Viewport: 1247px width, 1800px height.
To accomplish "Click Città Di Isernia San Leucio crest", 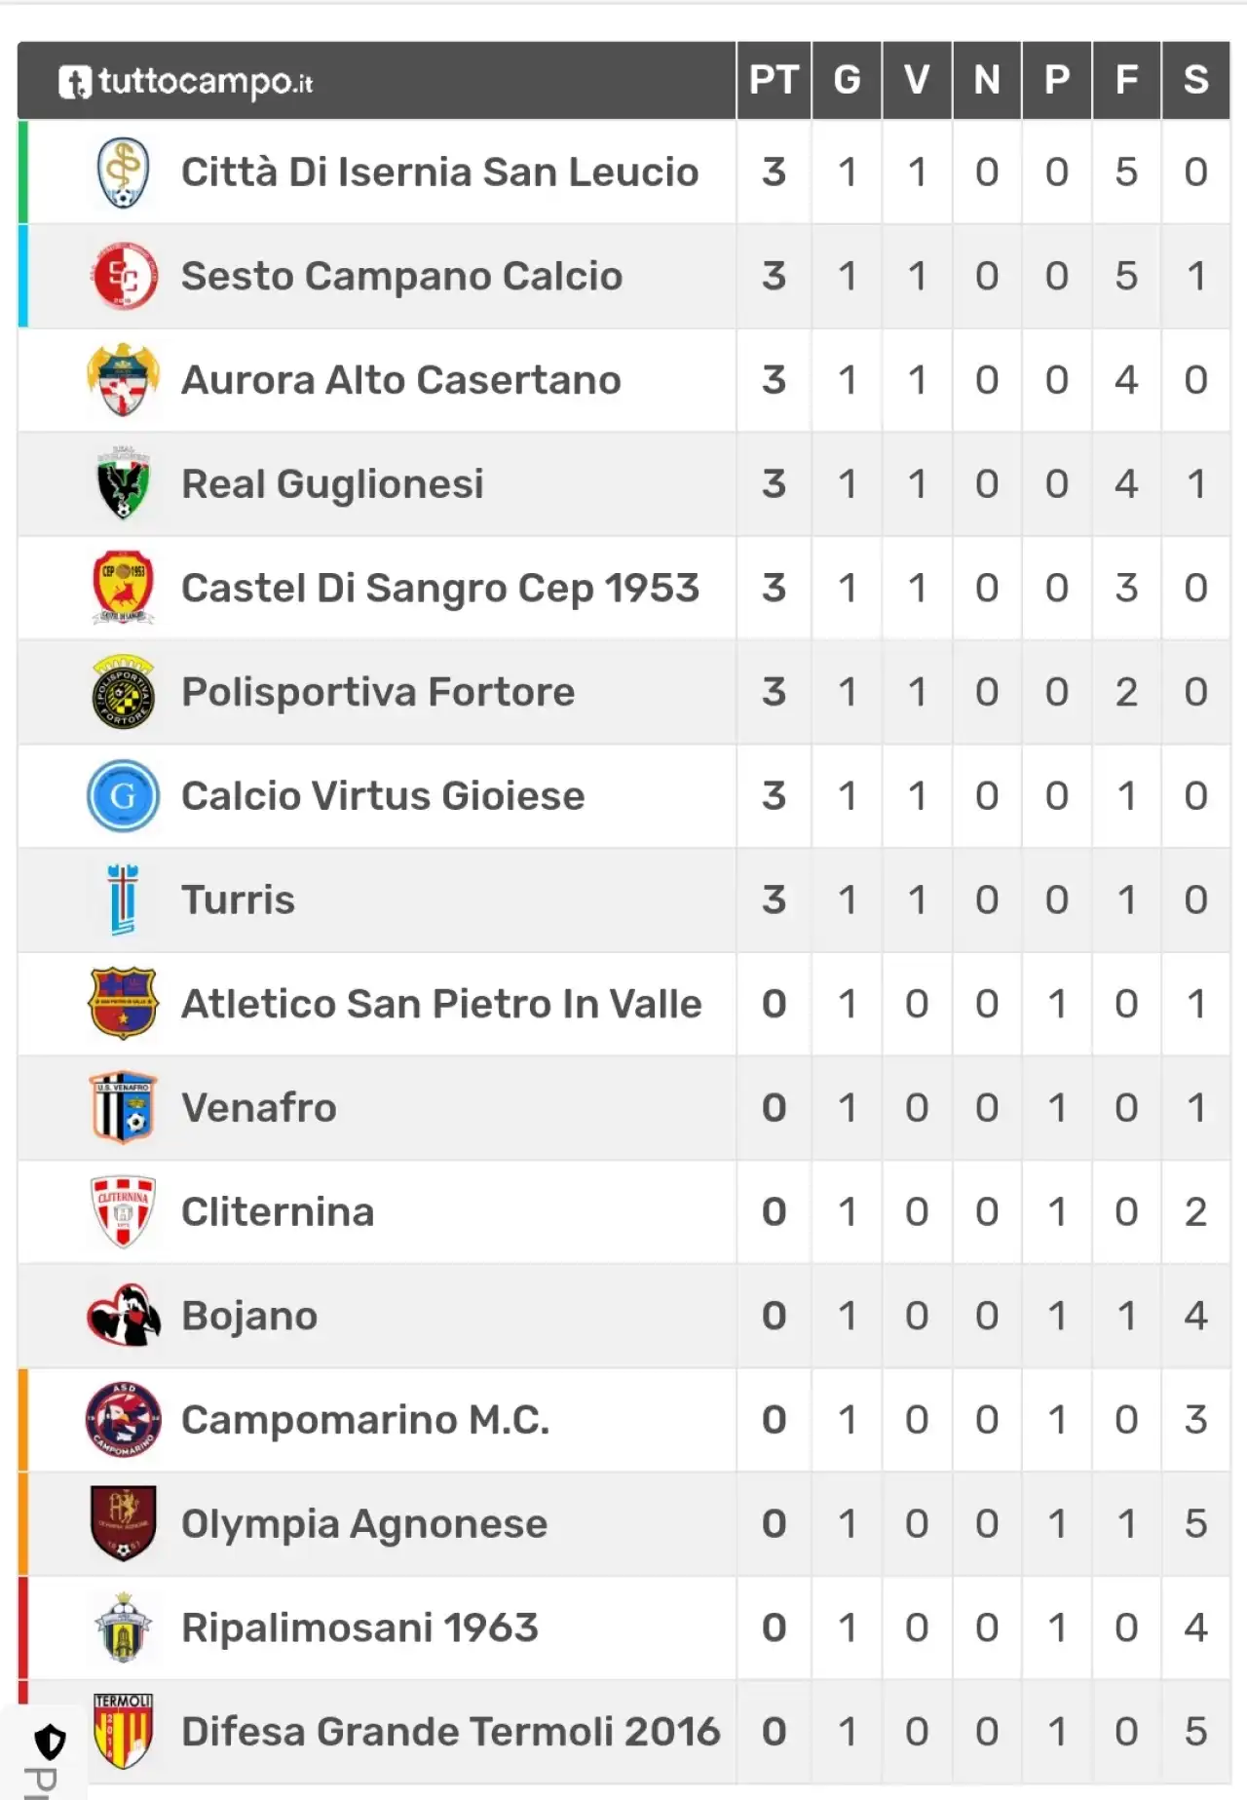I will click(x=123, y=172).
